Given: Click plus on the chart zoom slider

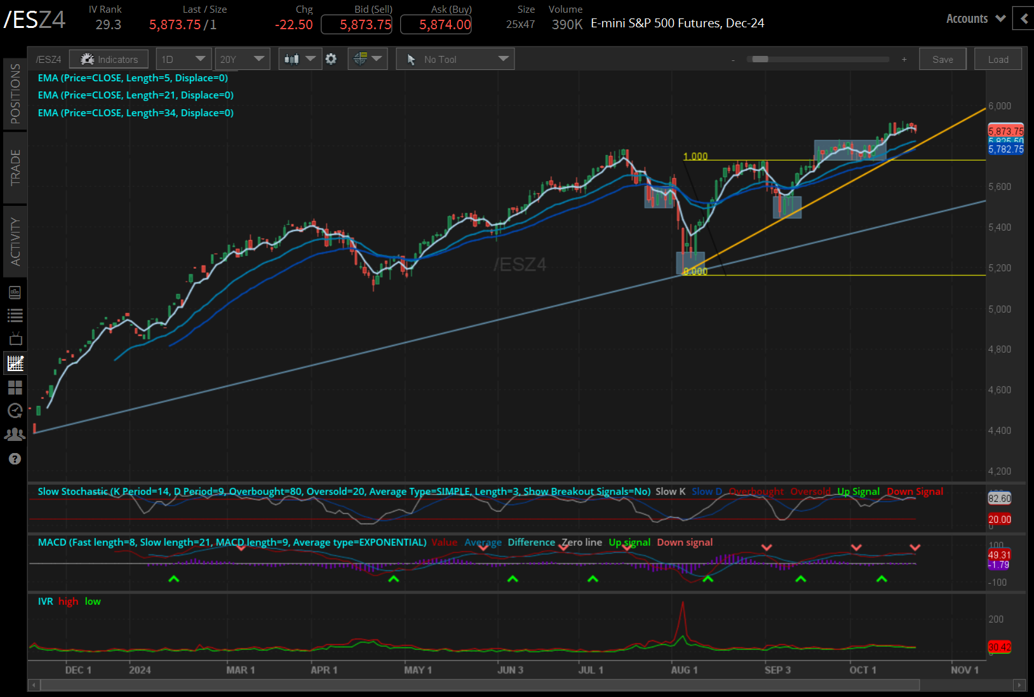Looking at the screenshot, I should (903, 59).
